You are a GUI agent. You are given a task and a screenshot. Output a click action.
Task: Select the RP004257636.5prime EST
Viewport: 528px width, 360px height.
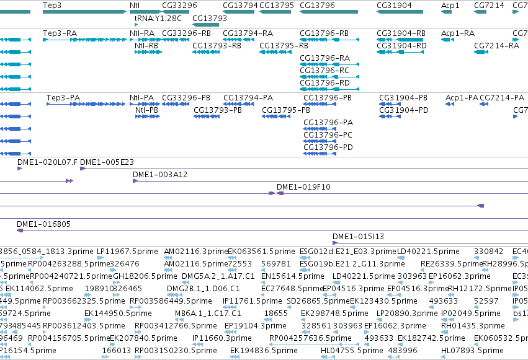click(315, 345)
